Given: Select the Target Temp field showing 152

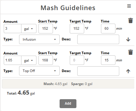Looking at the screenshot, I should tap(77, 29).
